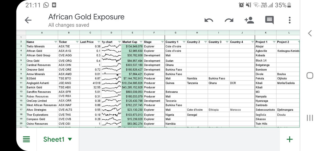Select the 'Osino Resources' cell

42,124
